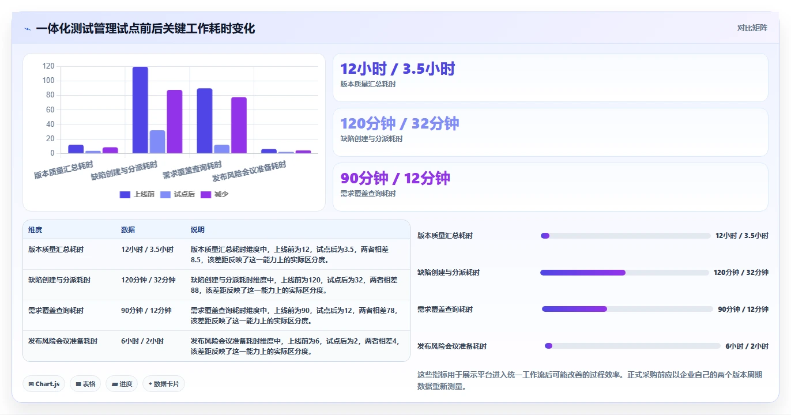Image resolution: width=791 pixels, height=415 pixels.
Task: Click the 说明 column header
Action: click(x=198, y=229)
